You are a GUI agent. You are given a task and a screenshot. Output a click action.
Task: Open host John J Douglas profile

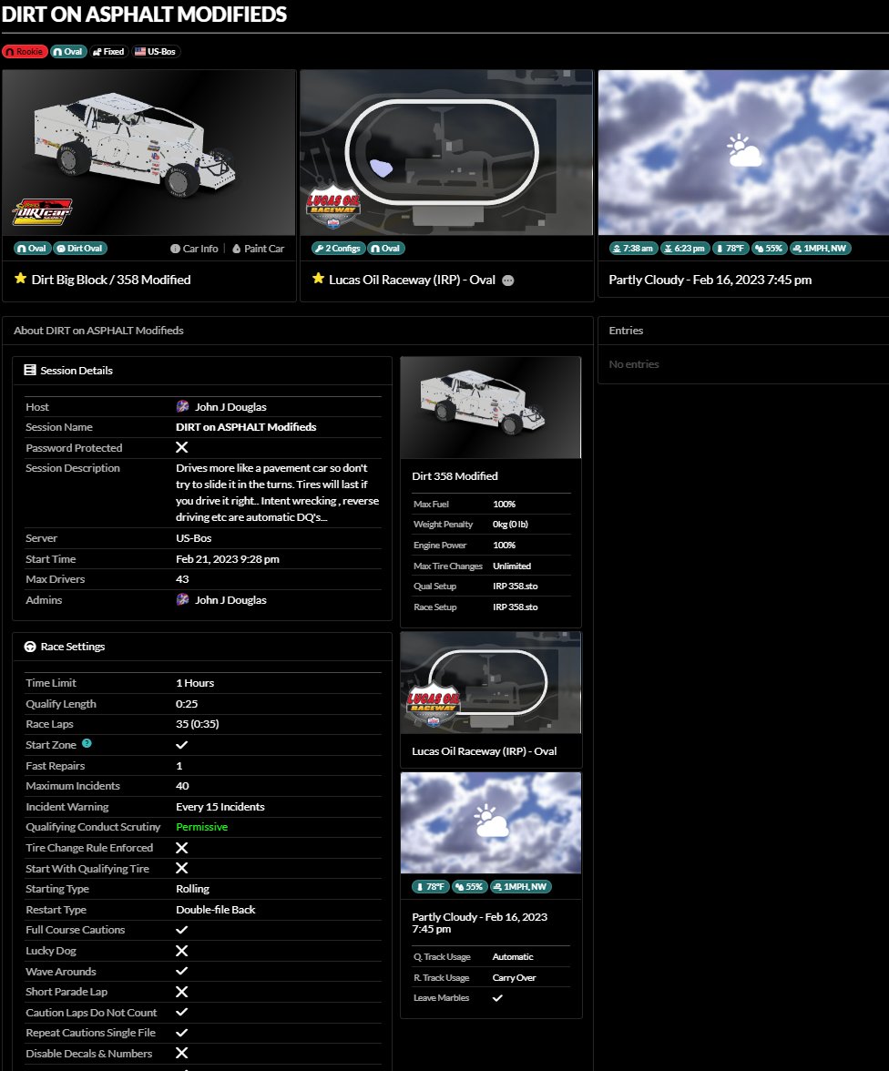[230, 407]
